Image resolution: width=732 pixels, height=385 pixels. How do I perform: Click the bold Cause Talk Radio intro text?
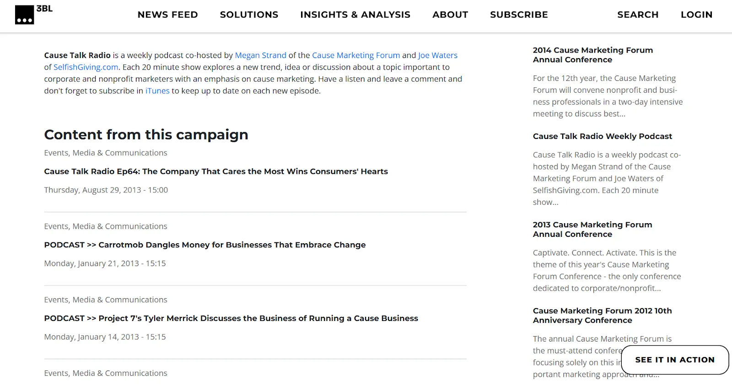77,55
